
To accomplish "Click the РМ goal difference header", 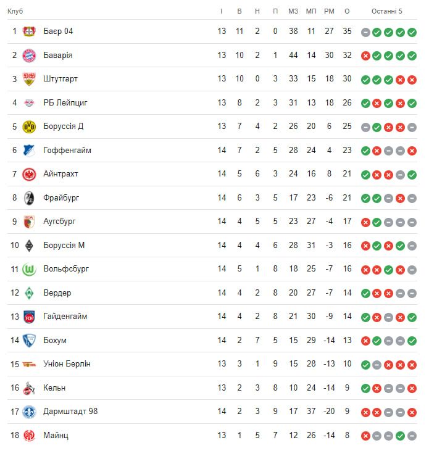I will pyautogui.click(x=329, y=11).
